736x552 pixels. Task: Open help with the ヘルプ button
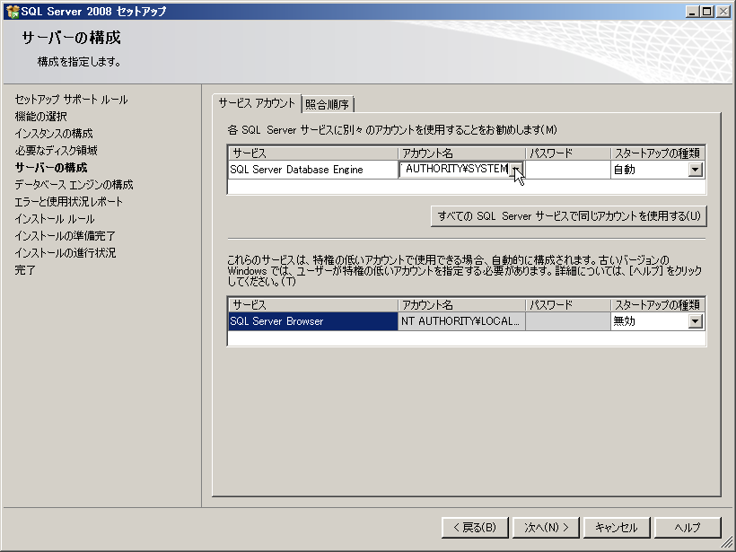[x=688, y=528]
